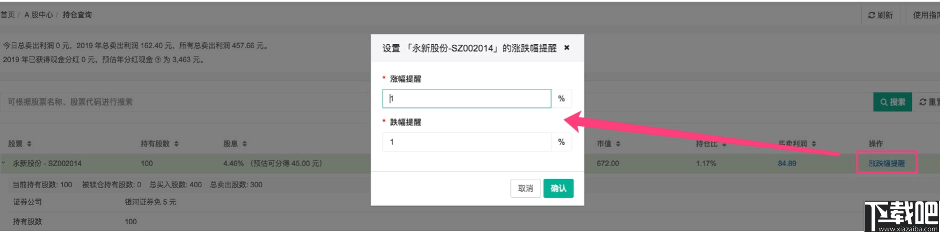940x232 pixels.
Task: Click the green 搜索 search button
Action: click(892, 102)
